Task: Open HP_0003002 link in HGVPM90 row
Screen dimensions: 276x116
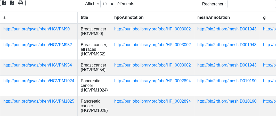Action: point(152,29)
